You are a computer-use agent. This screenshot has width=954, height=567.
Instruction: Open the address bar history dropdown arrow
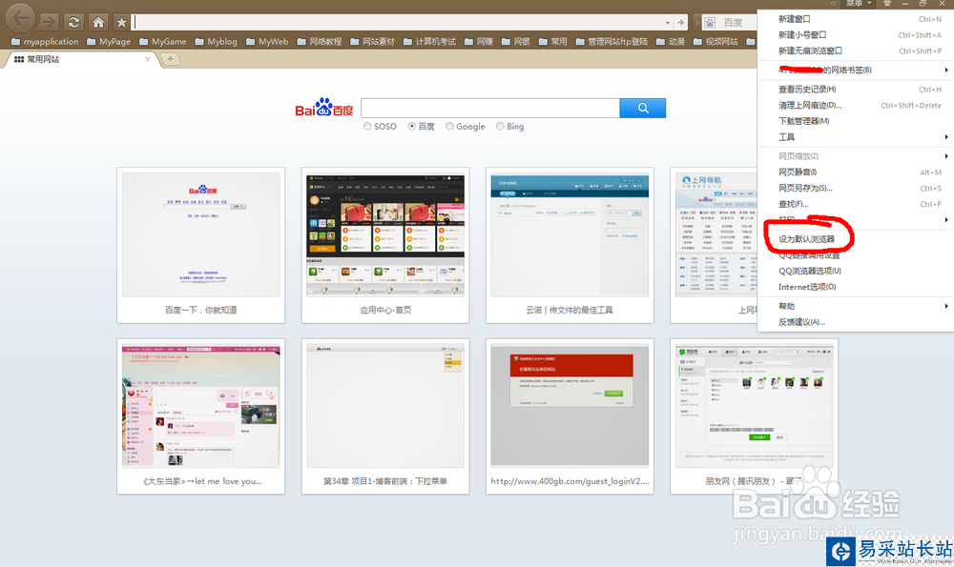point(668,23)
